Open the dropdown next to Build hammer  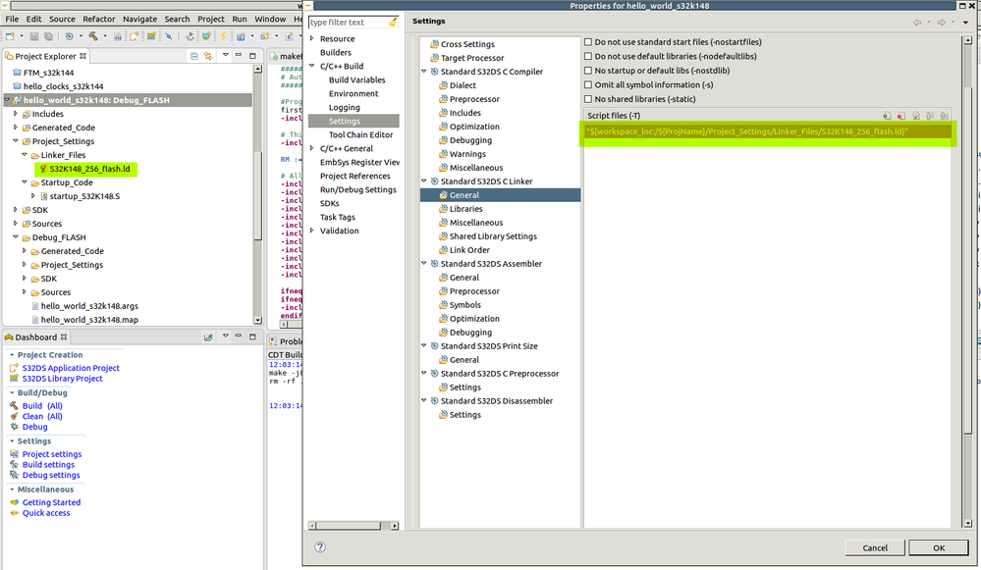[x=104, y=36]
